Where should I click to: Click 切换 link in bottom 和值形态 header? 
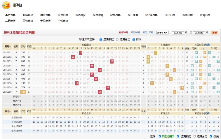(207, 113)
